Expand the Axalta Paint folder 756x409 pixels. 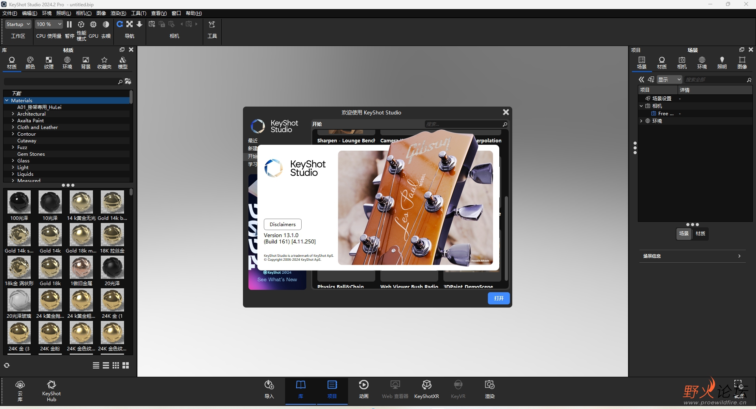point(13,121)
